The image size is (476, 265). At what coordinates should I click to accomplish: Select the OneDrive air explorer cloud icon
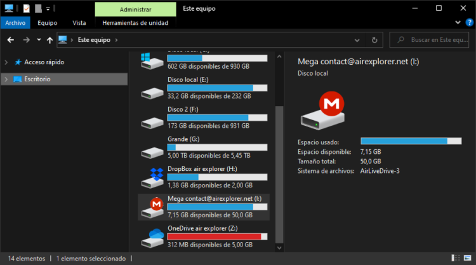152,237
